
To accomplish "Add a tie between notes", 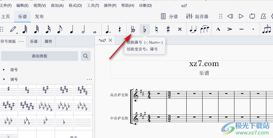I will [193, 29].
